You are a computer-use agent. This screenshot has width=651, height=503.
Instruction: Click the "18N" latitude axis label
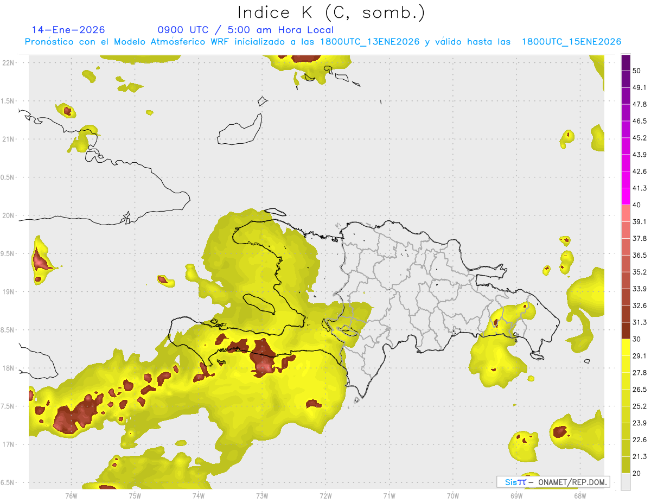(x=8, y=368)
